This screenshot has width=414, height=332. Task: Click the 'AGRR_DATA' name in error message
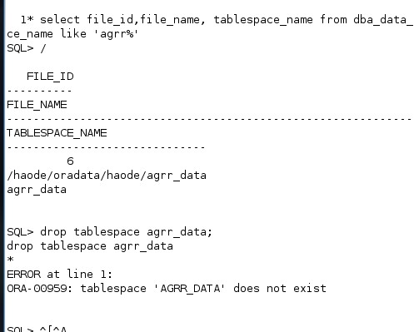coord(190,289)
